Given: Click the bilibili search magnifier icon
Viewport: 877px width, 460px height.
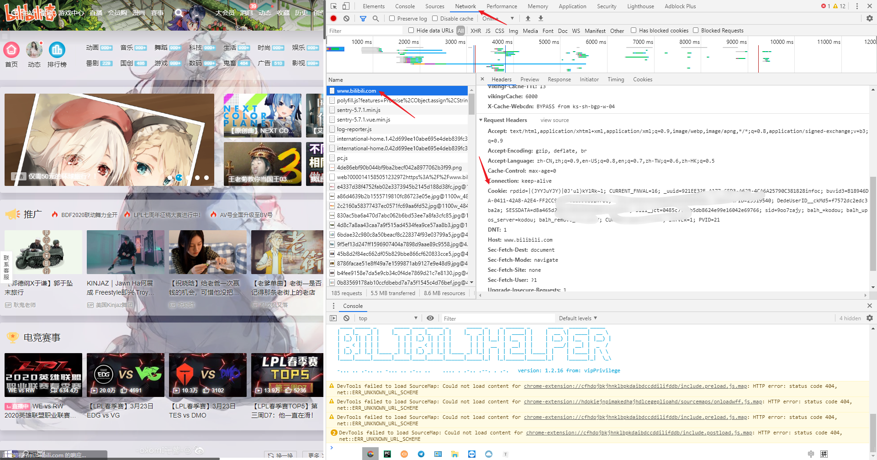Looking at the screenshot, I should (x=180, y=13).
